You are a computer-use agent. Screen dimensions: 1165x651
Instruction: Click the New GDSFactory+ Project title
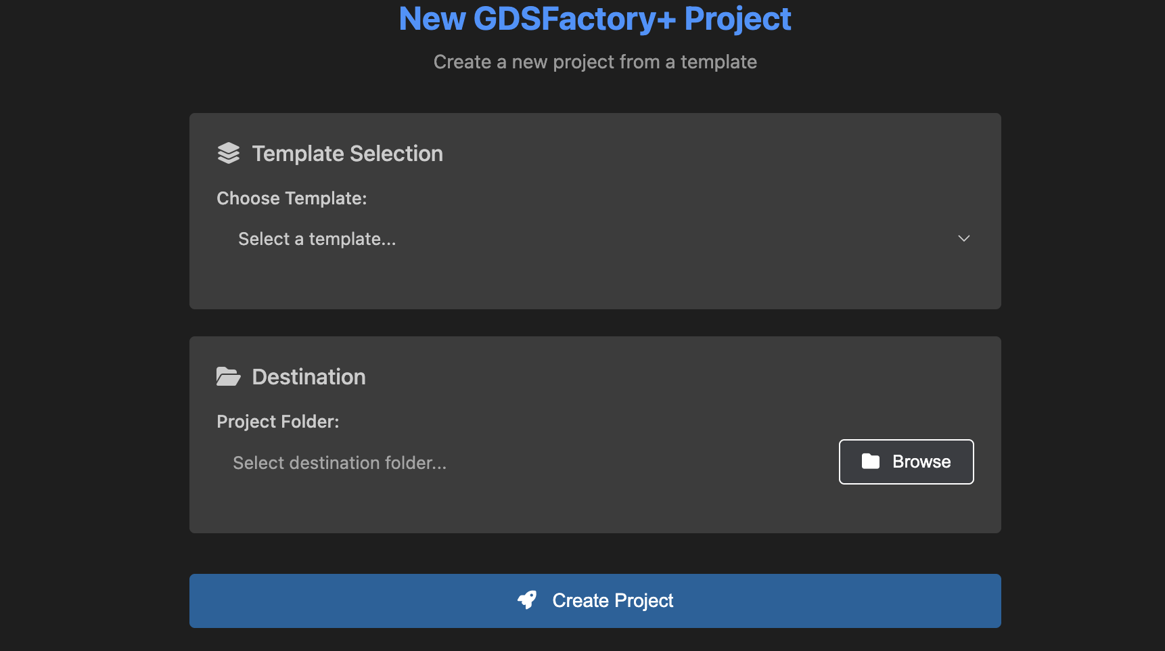[x=595, y=18]
